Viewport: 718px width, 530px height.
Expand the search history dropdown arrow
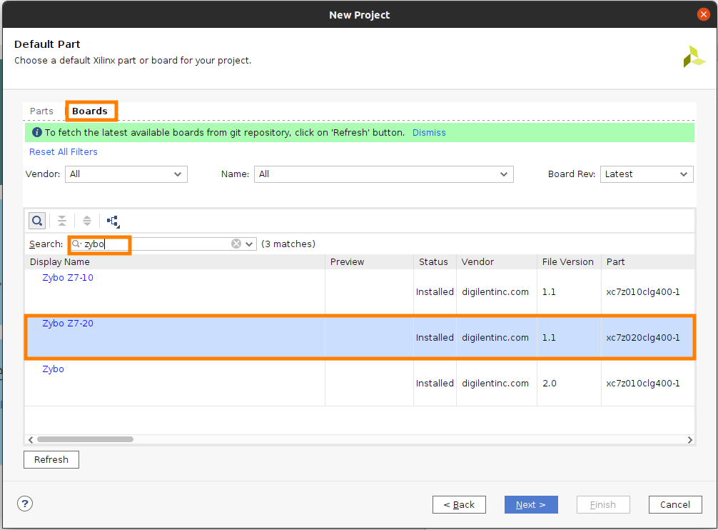249,244
